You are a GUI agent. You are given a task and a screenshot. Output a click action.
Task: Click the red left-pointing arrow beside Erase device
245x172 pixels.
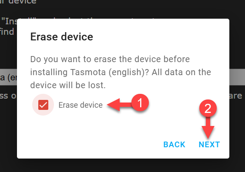point(119,105)
